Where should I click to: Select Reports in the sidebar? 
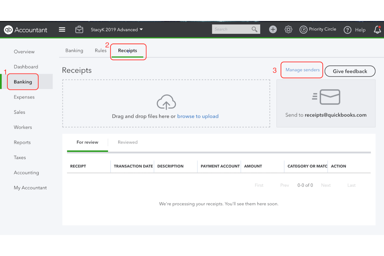[22, 142]
